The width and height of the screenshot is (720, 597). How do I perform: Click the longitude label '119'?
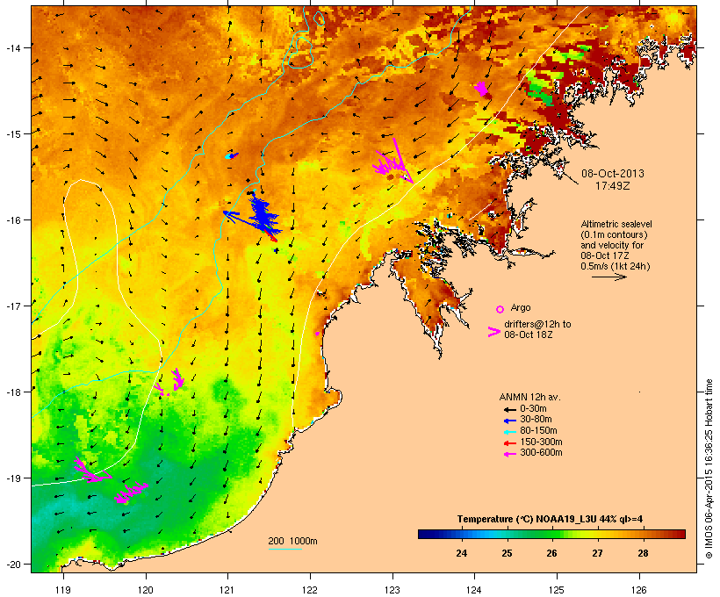pos(63,590)
